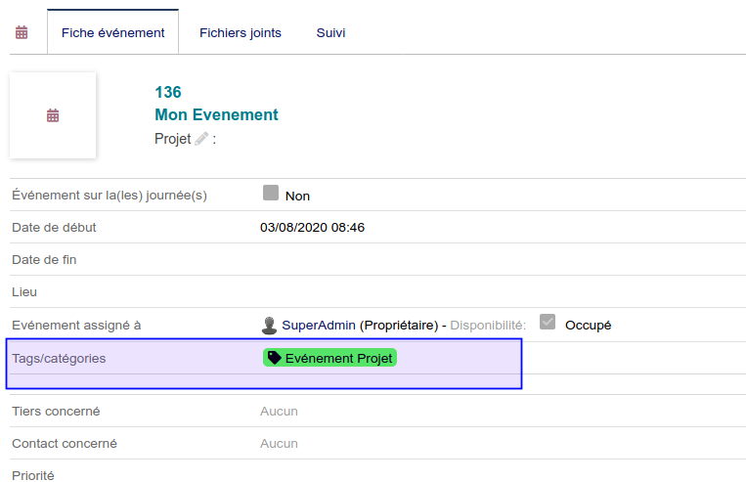Click the event calendar thumbnail image

coord(53,115)
